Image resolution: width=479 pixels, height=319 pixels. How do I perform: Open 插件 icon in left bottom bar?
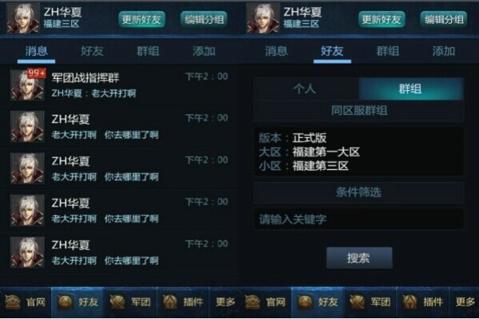(x=170, y=302)
